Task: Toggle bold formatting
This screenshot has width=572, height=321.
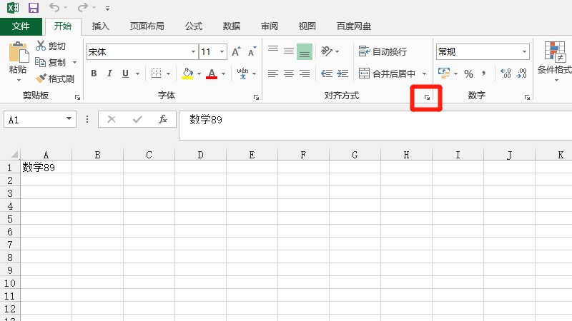Action: [x=94, y=73]
